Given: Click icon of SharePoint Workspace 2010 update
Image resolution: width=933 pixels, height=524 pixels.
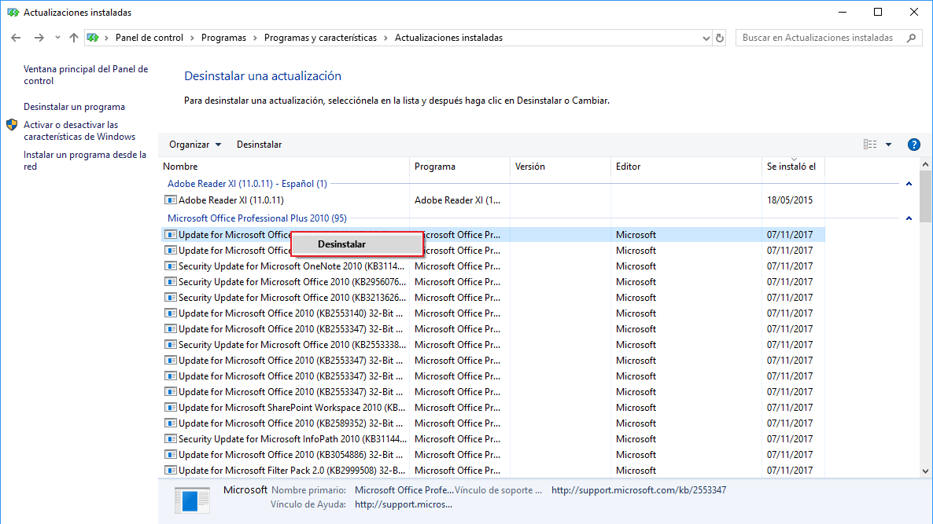Looking at the screenshot, I should click(171, 408).
